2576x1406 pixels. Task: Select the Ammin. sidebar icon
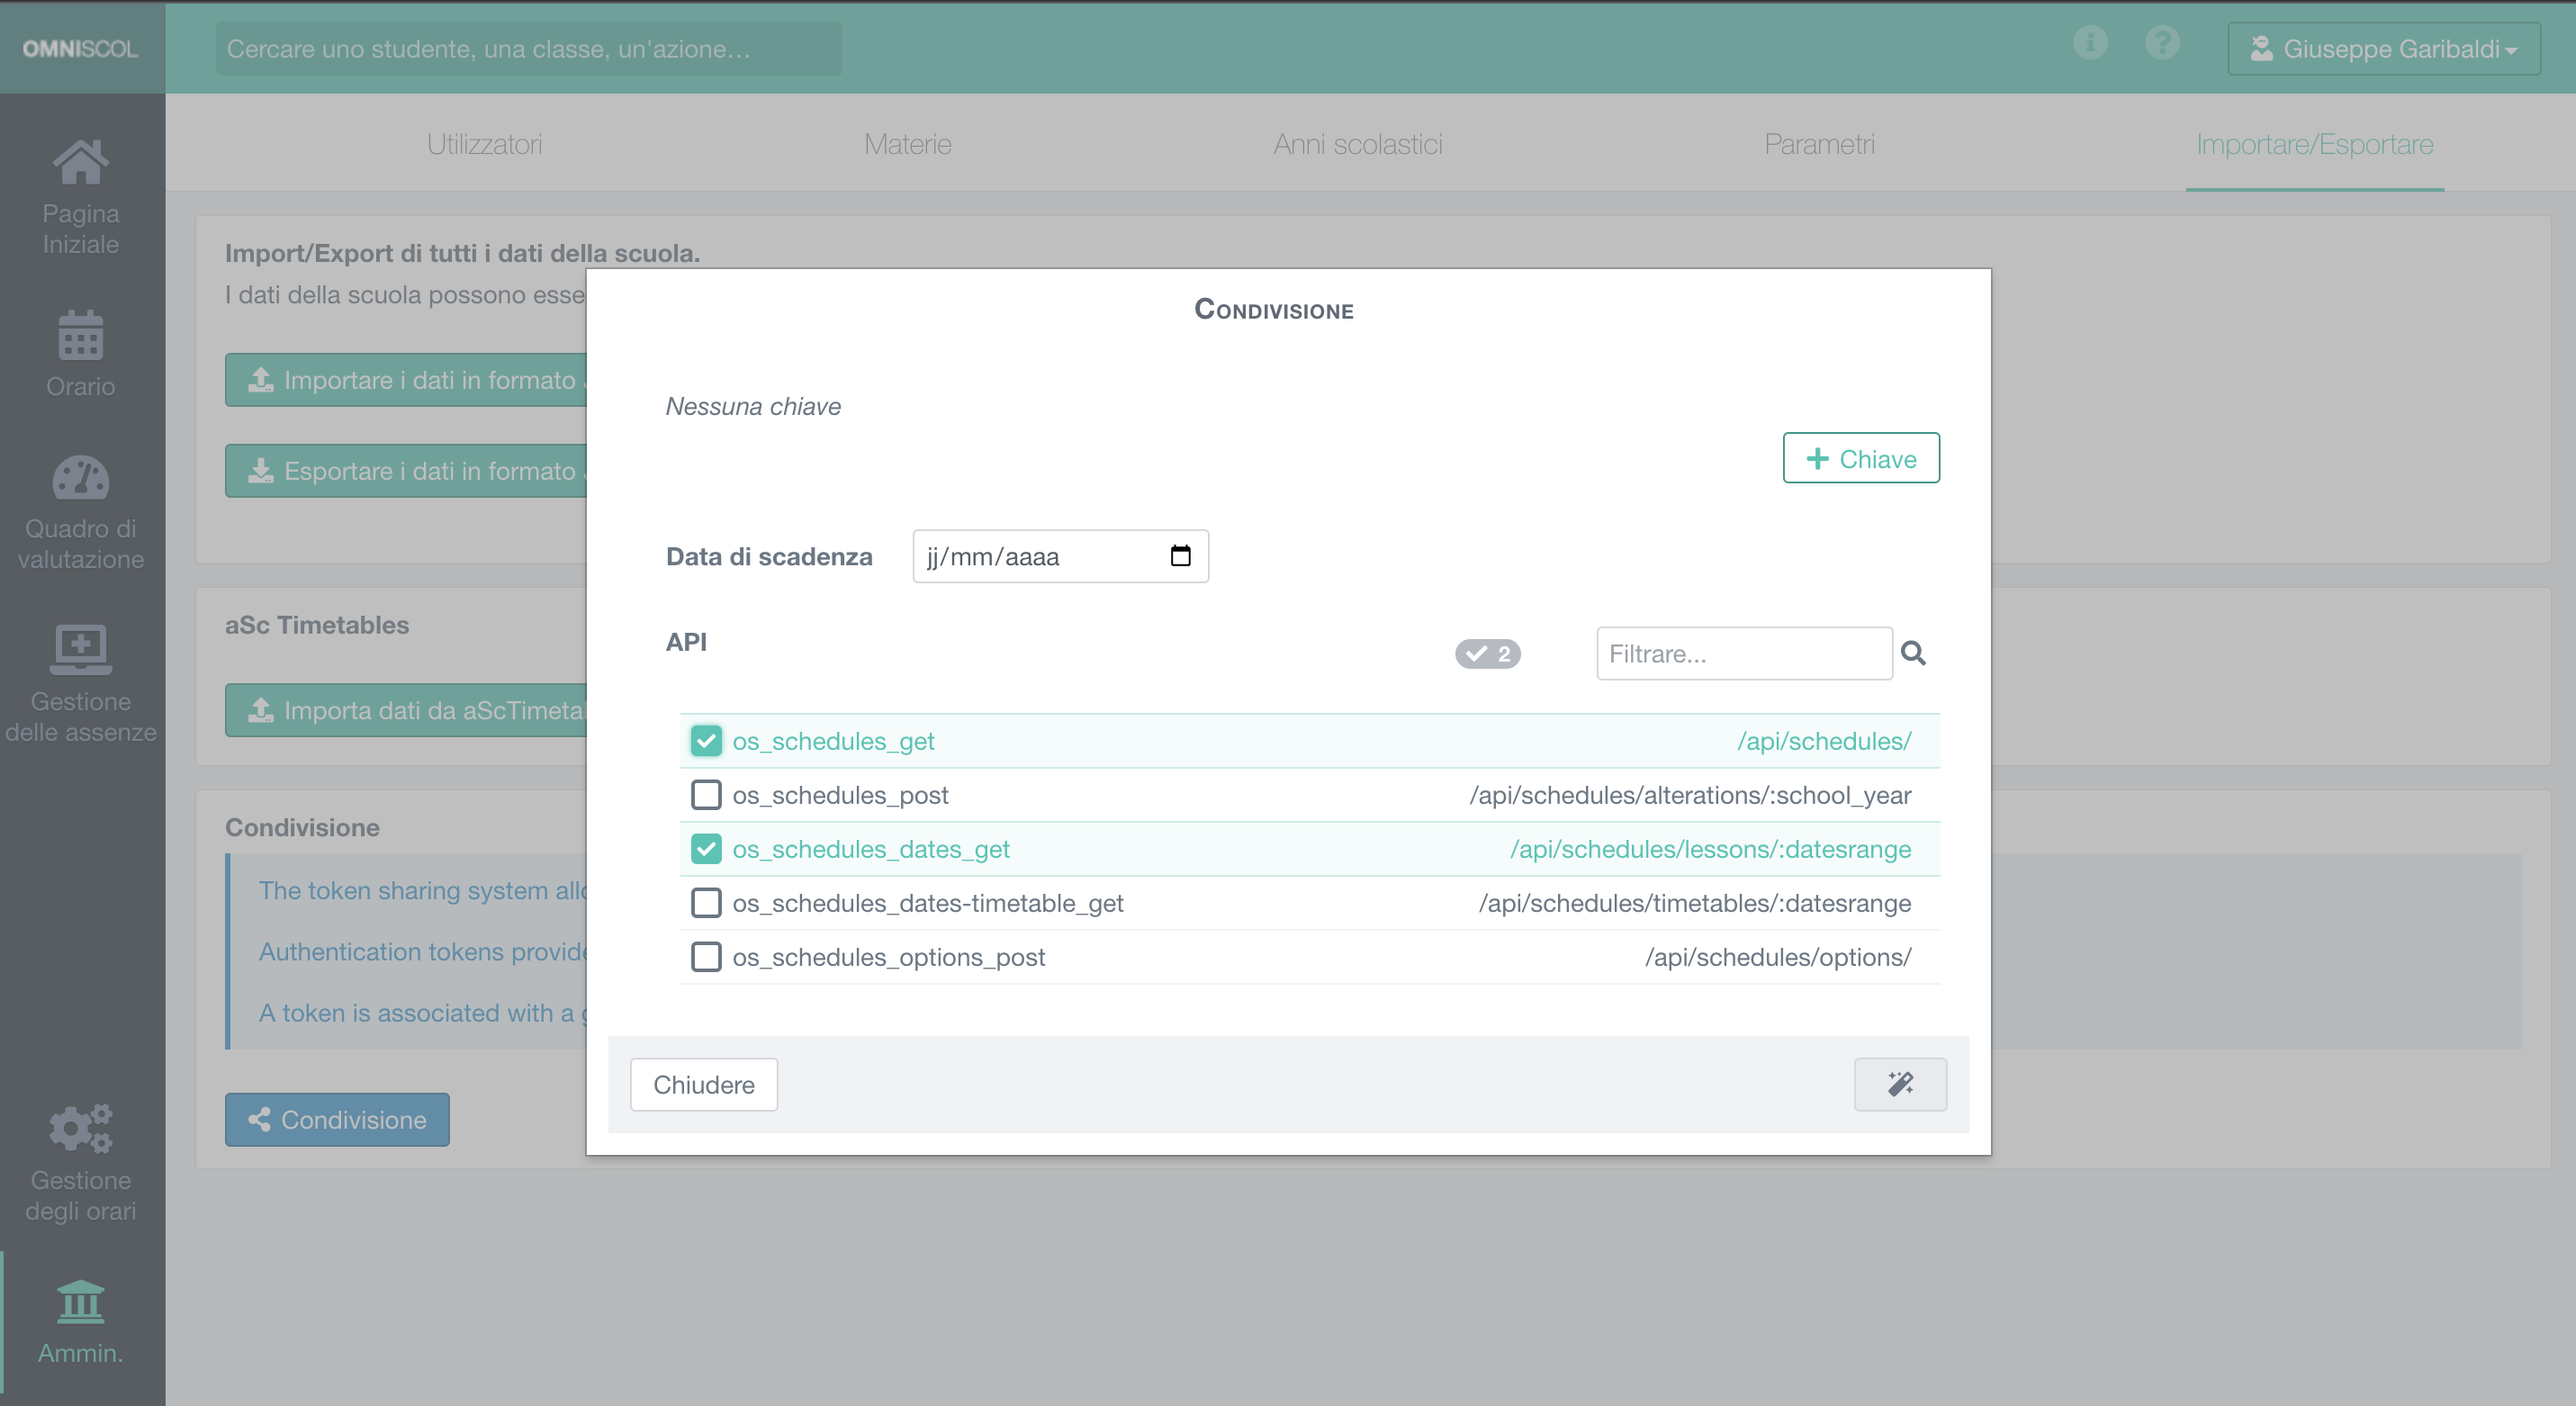80,1302
